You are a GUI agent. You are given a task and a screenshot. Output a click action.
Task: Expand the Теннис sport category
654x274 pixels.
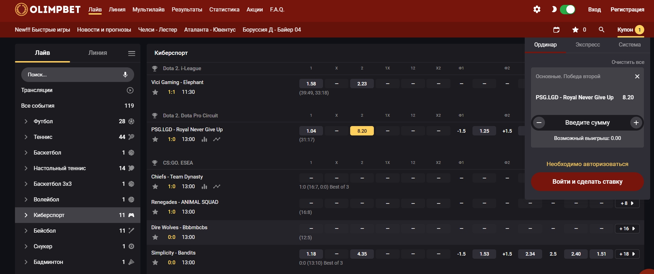click(x=26, y=137)
